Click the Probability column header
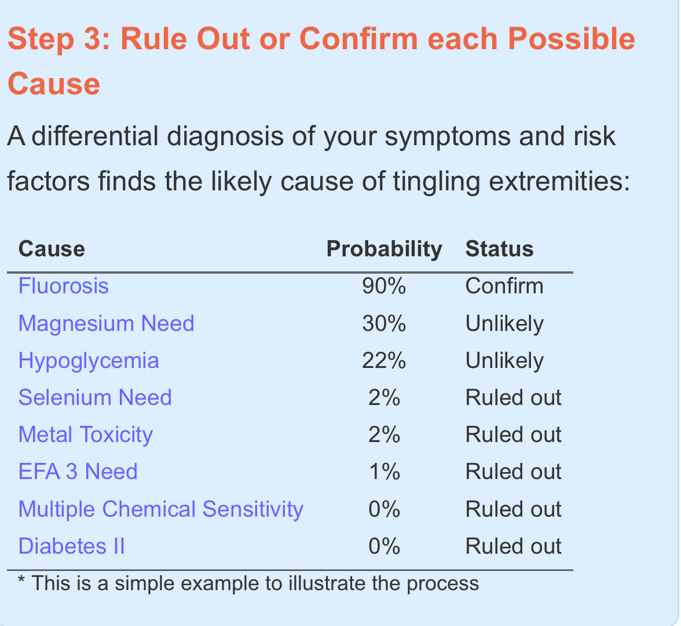Image resolution: width=681 pixels, height=626 pixels. click(385, 249)
